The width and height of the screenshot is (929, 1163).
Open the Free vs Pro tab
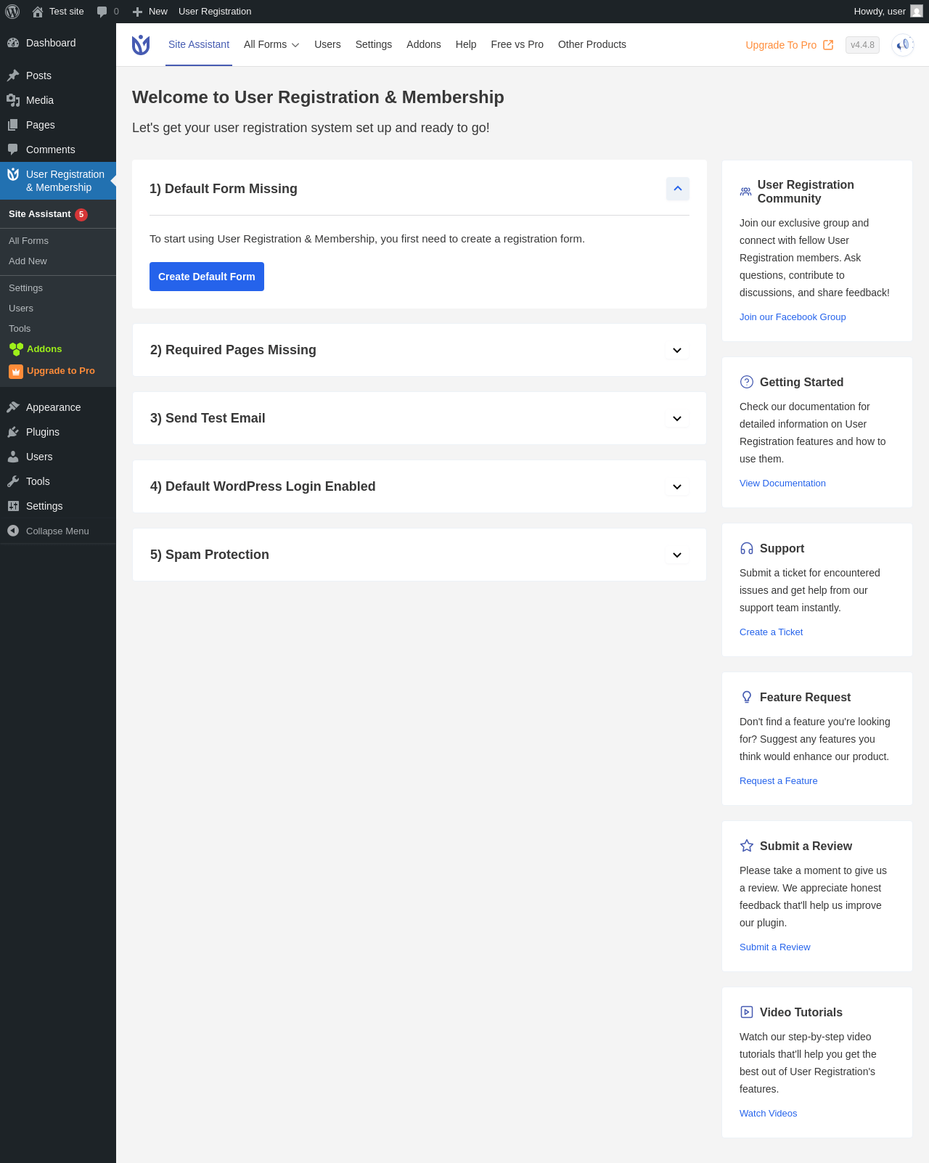click(x=517, y=45)
